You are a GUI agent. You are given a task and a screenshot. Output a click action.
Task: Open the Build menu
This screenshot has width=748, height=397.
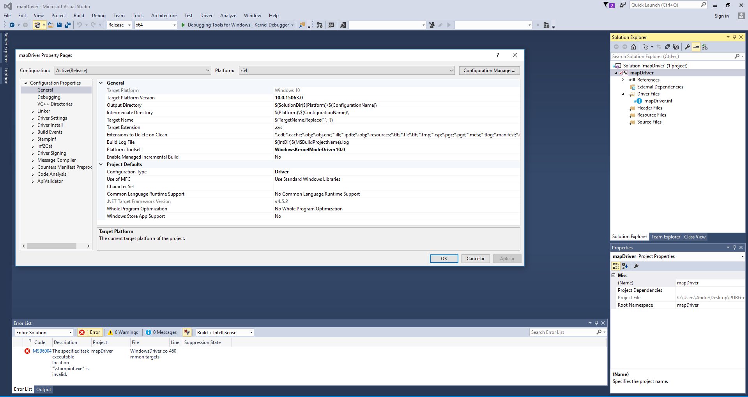click(79, 16)
